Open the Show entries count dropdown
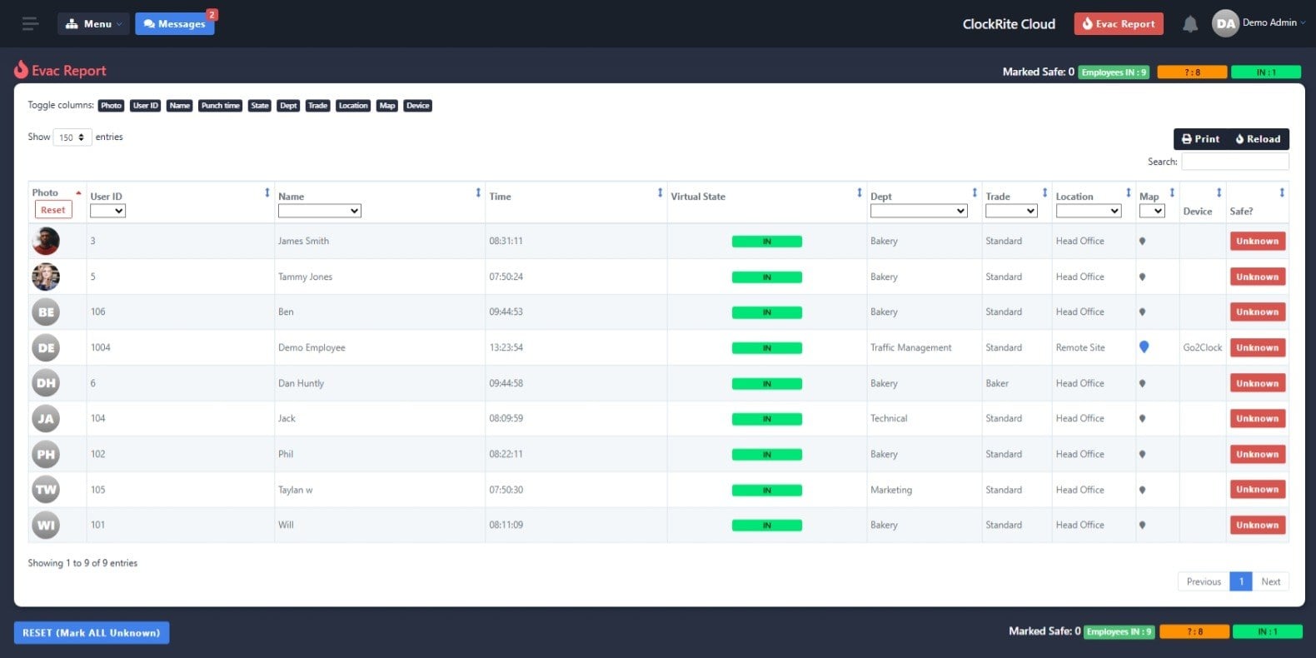Screen dimensions: 1316x658 coord(72,137)
